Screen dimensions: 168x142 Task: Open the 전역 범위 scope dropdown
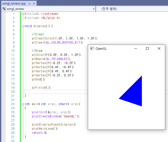click(132, 9)
